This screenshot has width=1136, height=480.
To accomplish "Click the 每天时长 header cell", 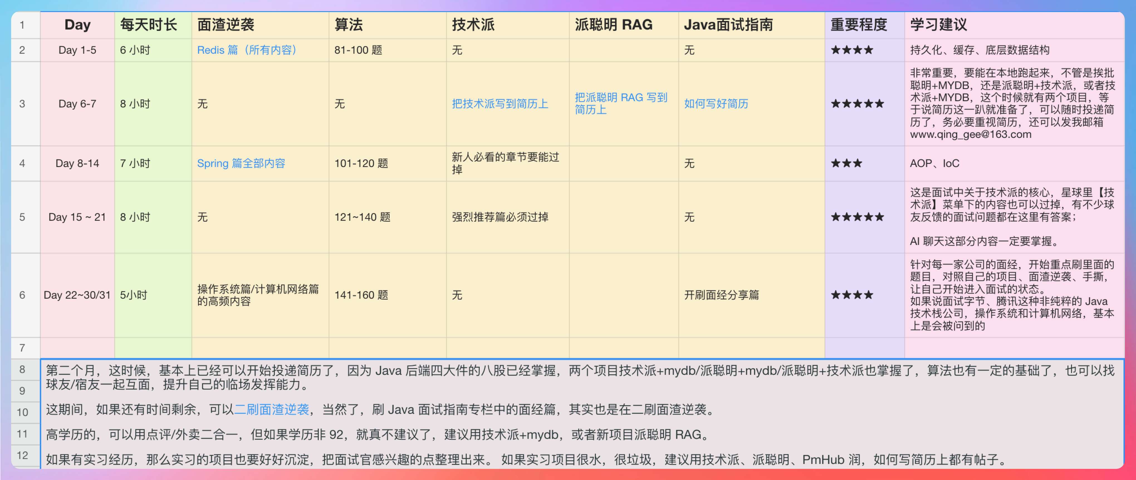I will click(x=149, y=25).
